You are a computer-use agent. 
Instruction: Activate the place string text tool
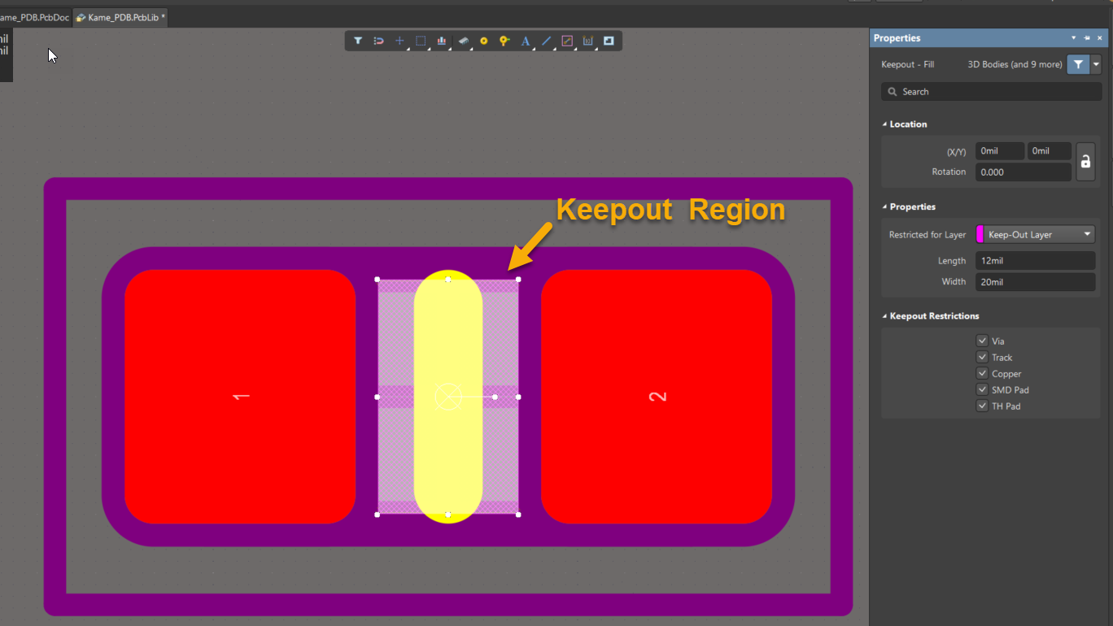tap(526, 41)
